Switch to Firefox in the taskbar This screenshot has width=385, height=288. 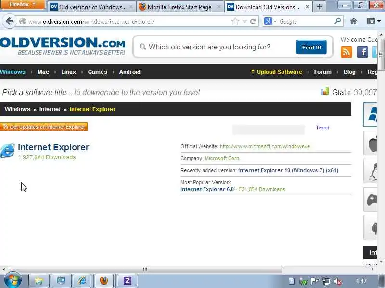104,281
